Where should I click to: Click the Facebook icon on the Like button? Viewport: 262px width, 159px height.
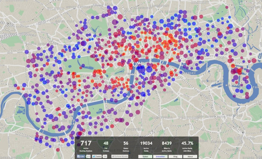(x=78, y=156)
